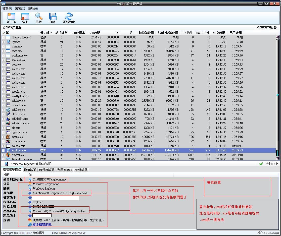Viewport: 281px width, 236px height.
Task: Select the firefox.exe process icon
Action: tap(8, 155)
